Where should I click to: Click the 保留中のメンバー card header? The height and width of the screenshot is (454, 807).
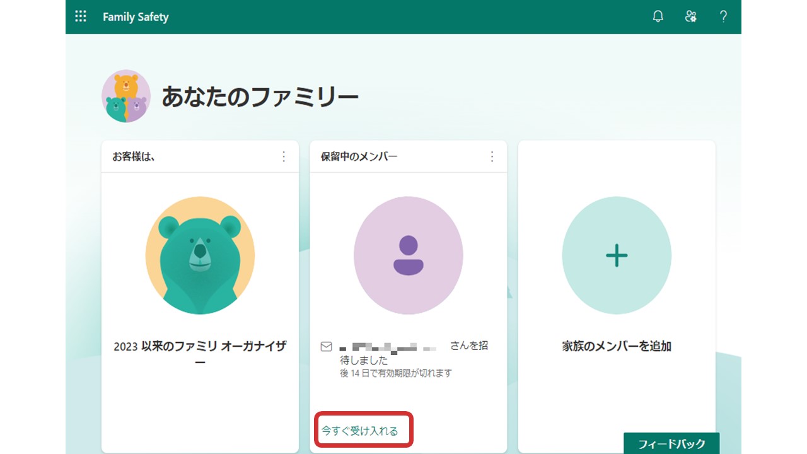point(349,156)
